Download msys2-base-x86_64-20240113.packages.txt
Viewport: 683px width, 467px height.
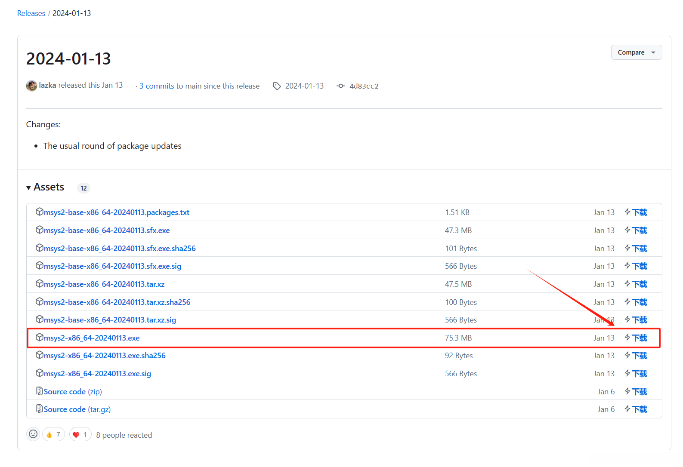tap(117, 212)
